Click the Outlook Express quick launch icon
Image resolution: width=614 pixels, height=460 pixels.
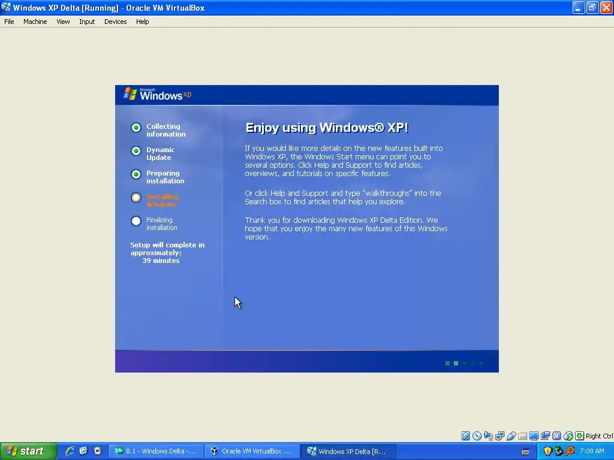pyautogui.click(x=83, y=451)
